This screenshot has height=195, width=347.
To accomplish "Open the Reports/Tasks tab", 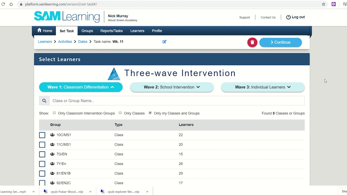I will (x=111, y=31).
